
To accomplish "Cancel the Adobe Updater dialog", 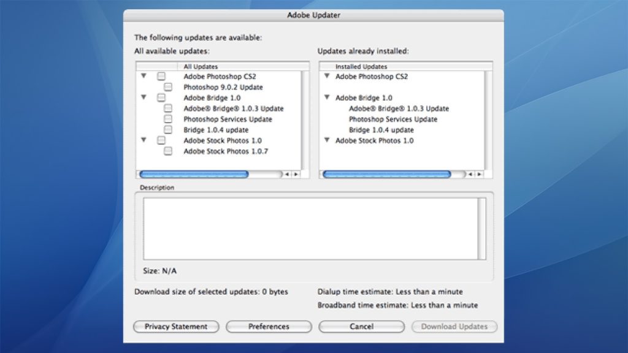I will coord(362,327).
